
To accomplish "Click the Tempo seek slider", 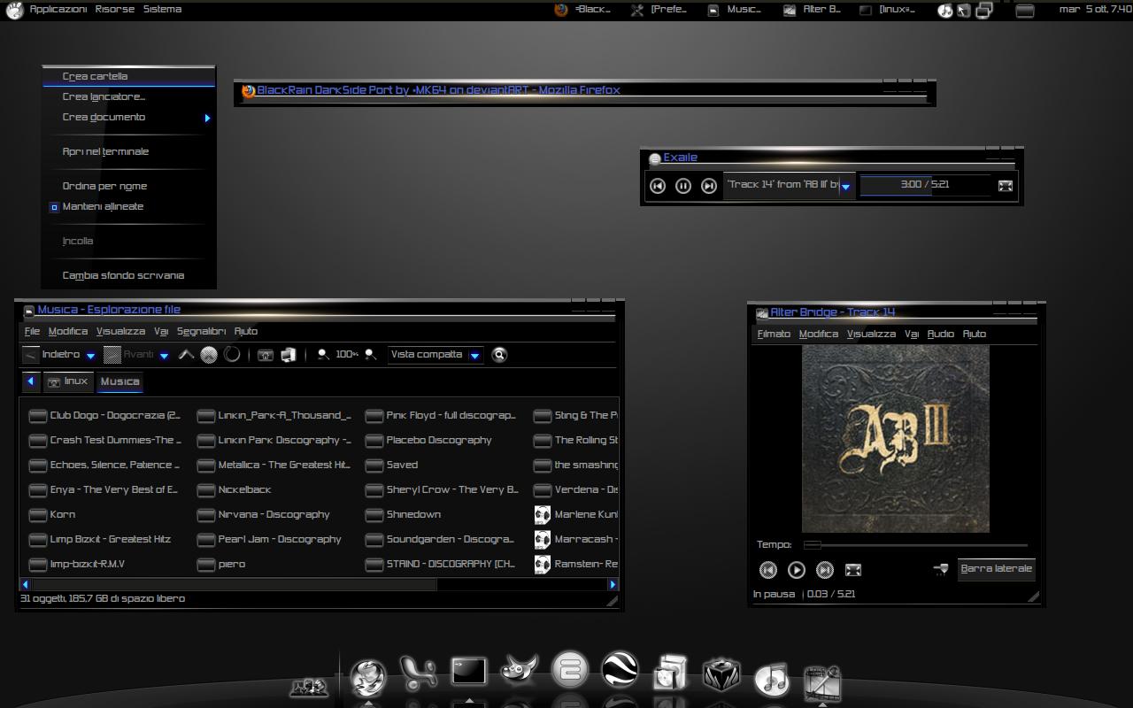I will (915, 545).
